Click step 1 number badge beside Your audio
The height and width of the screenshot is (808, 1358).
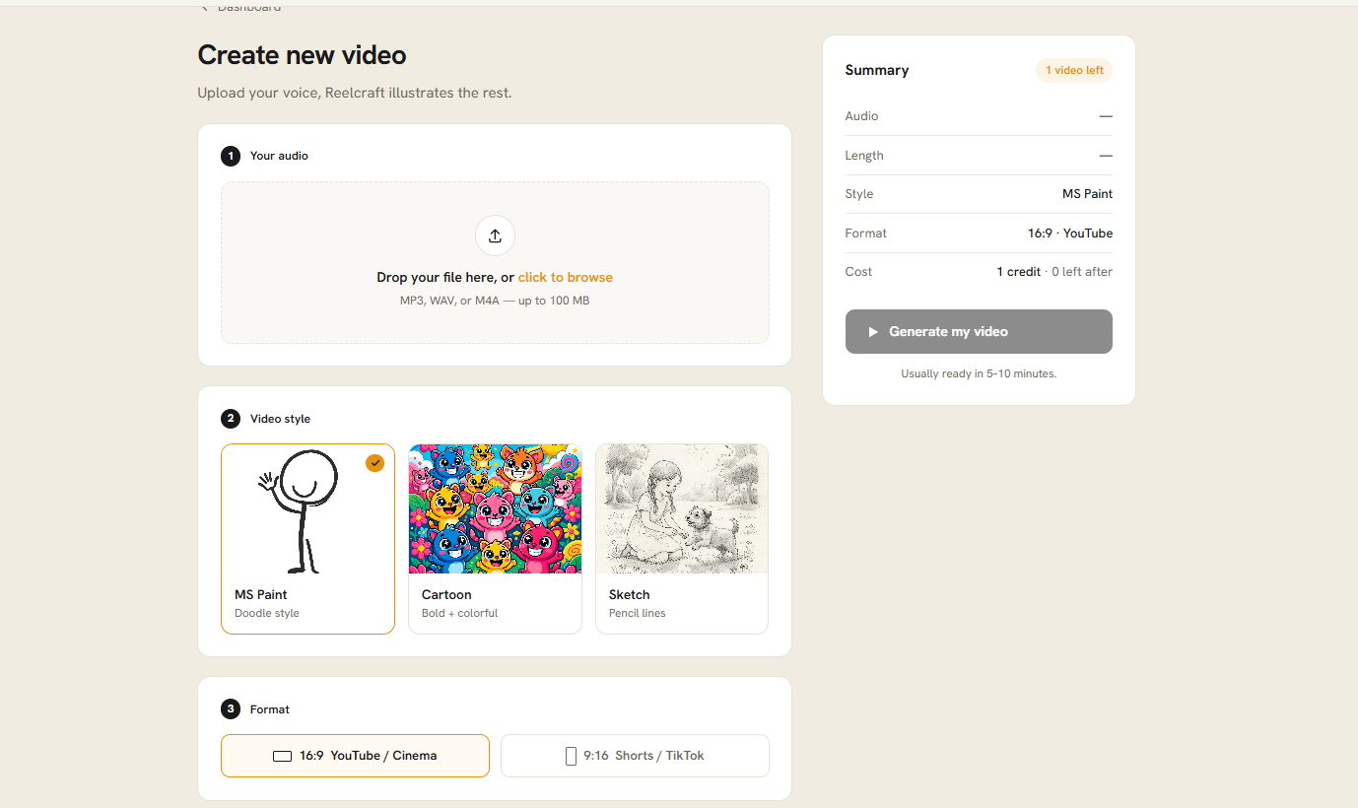(x=231, y=156)
